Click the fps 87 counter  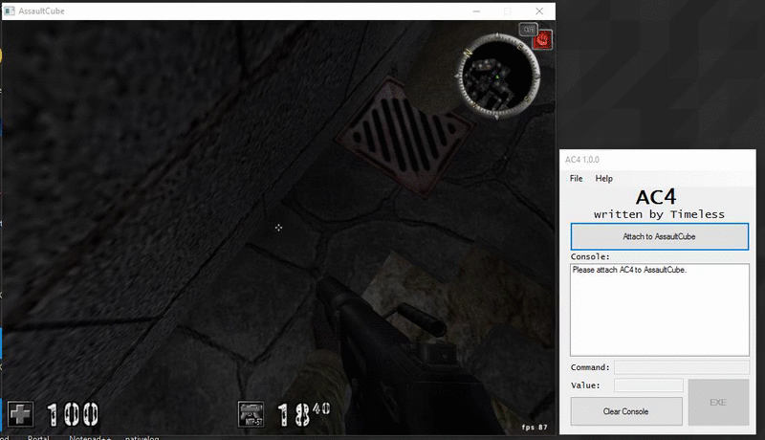535,428
